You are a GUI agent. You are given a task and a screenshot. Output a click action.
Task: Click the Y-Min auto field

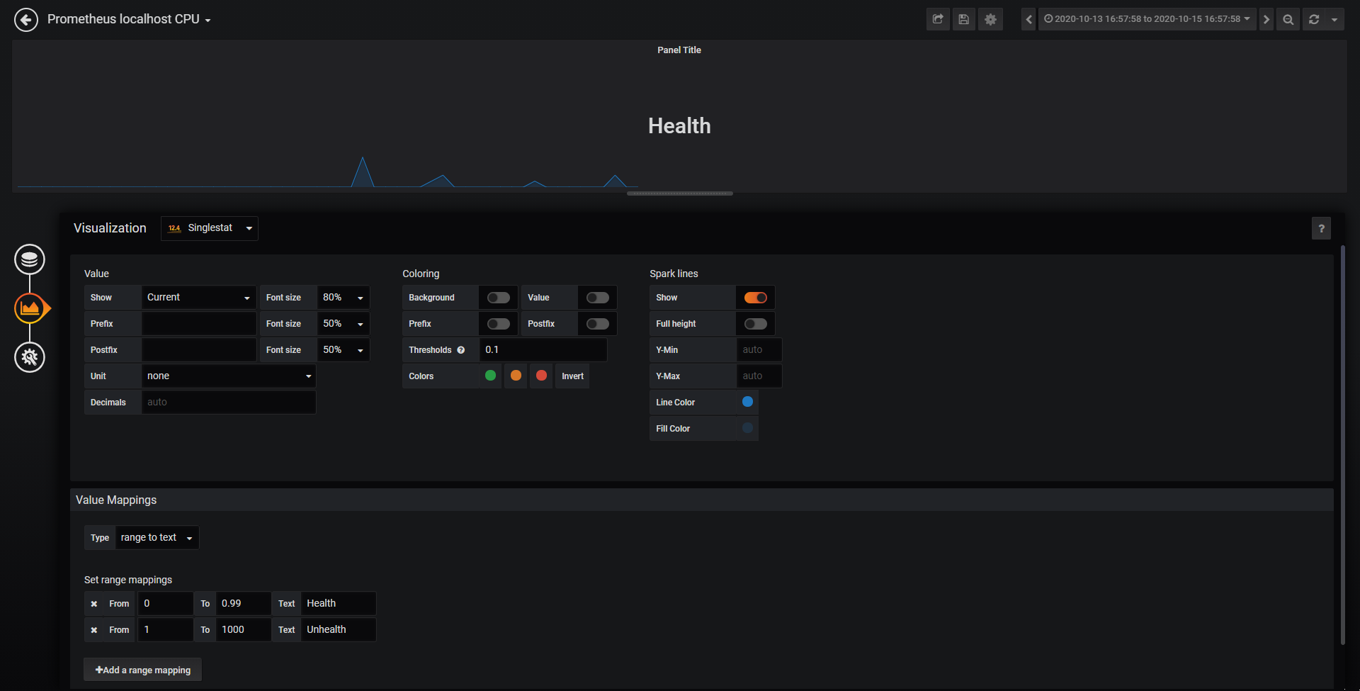759,350
